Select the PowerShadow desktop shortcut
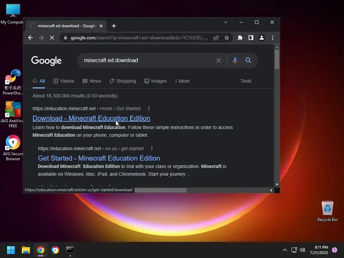 point(13,82)
